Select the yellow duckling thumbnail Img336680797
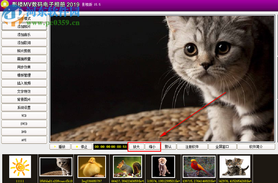This screenshot has width=278, height=183. (x=92, y=167)
